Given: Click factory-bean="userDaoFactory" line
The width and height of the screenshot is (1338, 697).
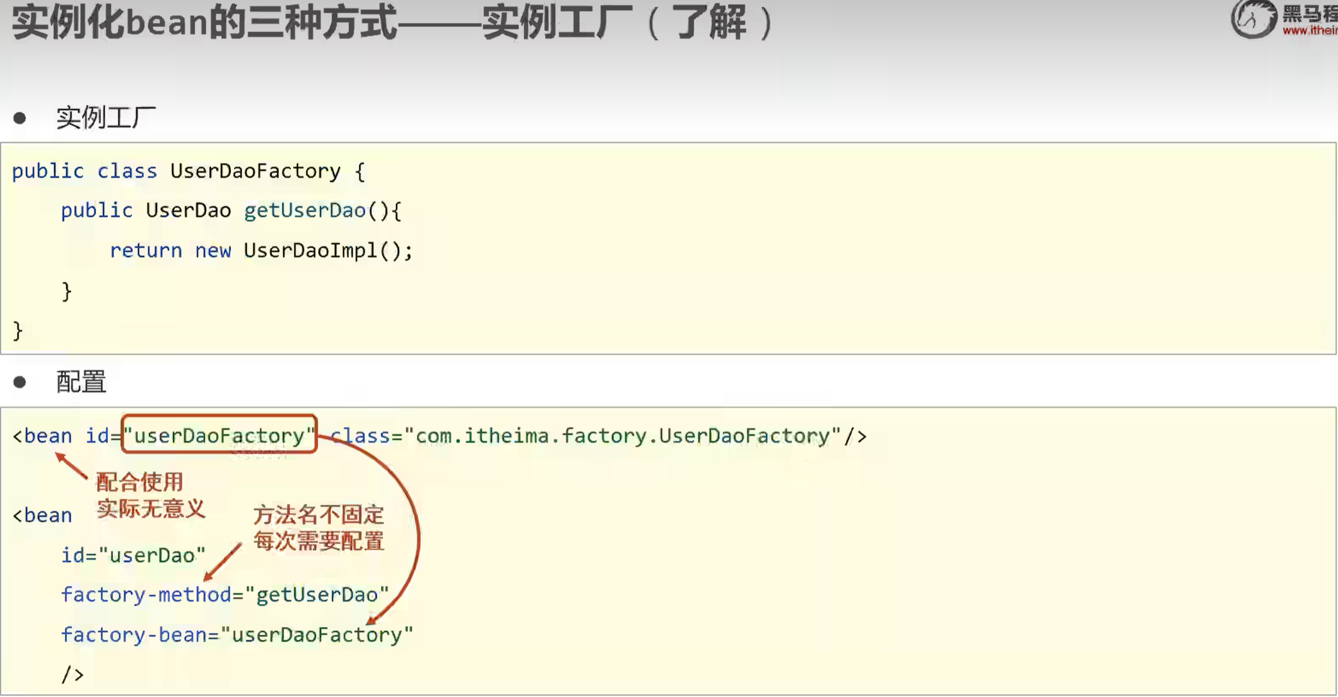Looking at the screenshot, I should coord(237,635).
